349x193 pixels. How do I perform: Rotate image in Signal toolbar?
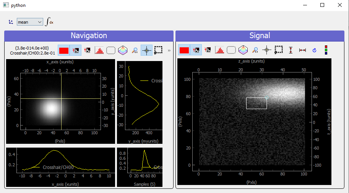[x=314, y=50]
